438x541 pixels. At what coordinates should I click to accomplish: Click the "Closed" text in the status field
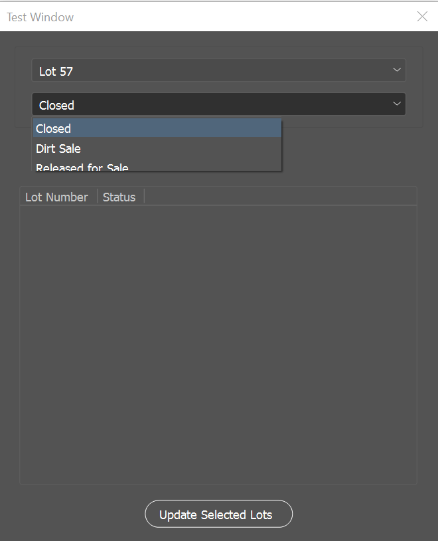[56, 105]
